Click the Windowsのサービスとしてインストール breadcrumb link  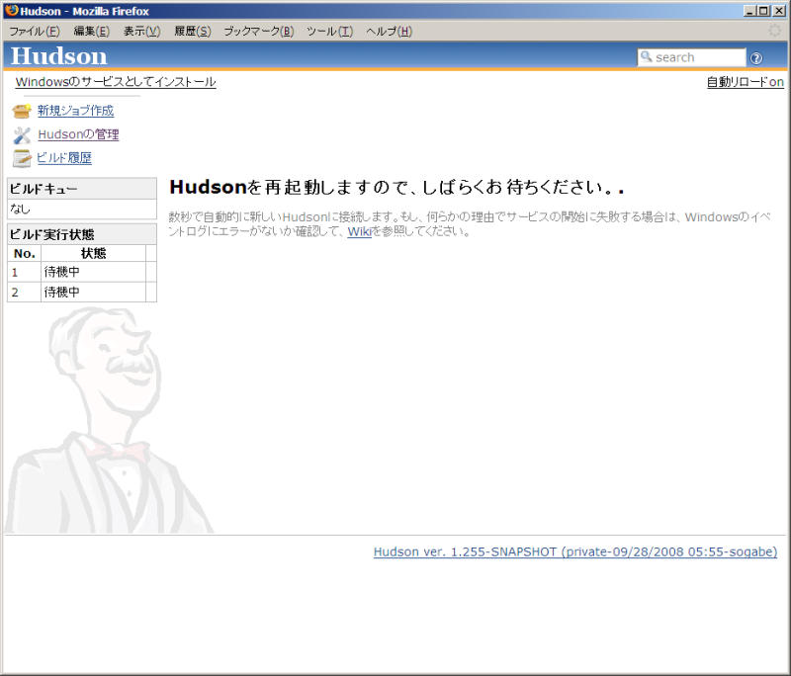point(116,82)
